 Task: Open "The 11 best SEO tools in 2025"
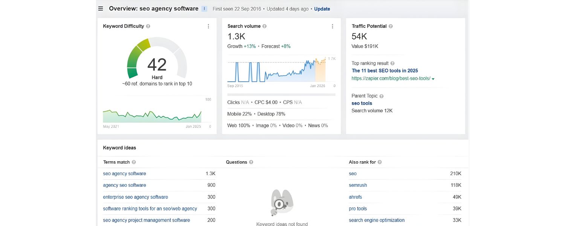(x=384, y=70)
